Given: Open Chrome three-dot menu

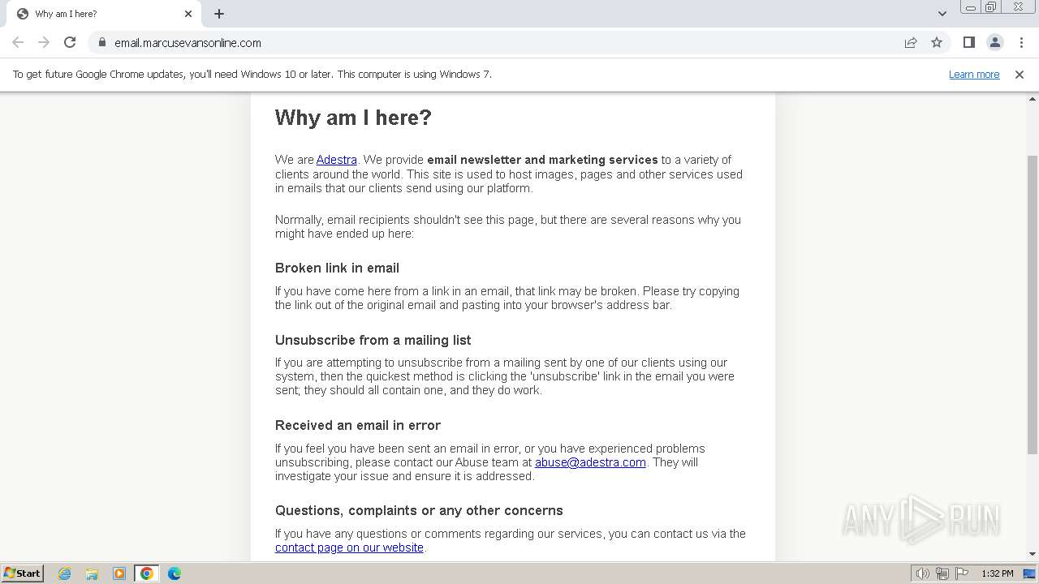Looking at the screenshot, I should pos(1021,42).
